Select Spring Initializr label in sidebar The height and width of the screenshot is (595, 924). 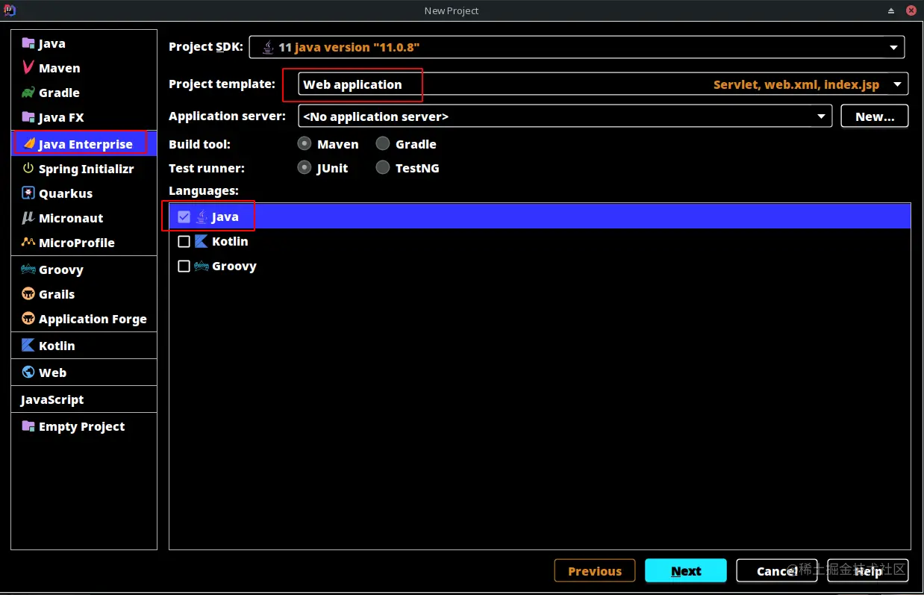click(x=87, y=169)
